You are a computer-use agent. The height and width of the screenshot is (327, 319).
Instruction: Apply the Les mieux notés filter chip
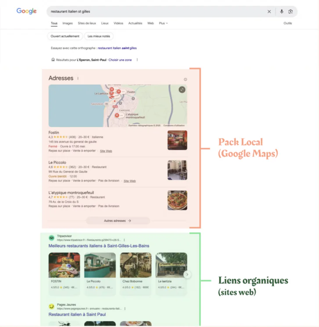pos(99,36)
